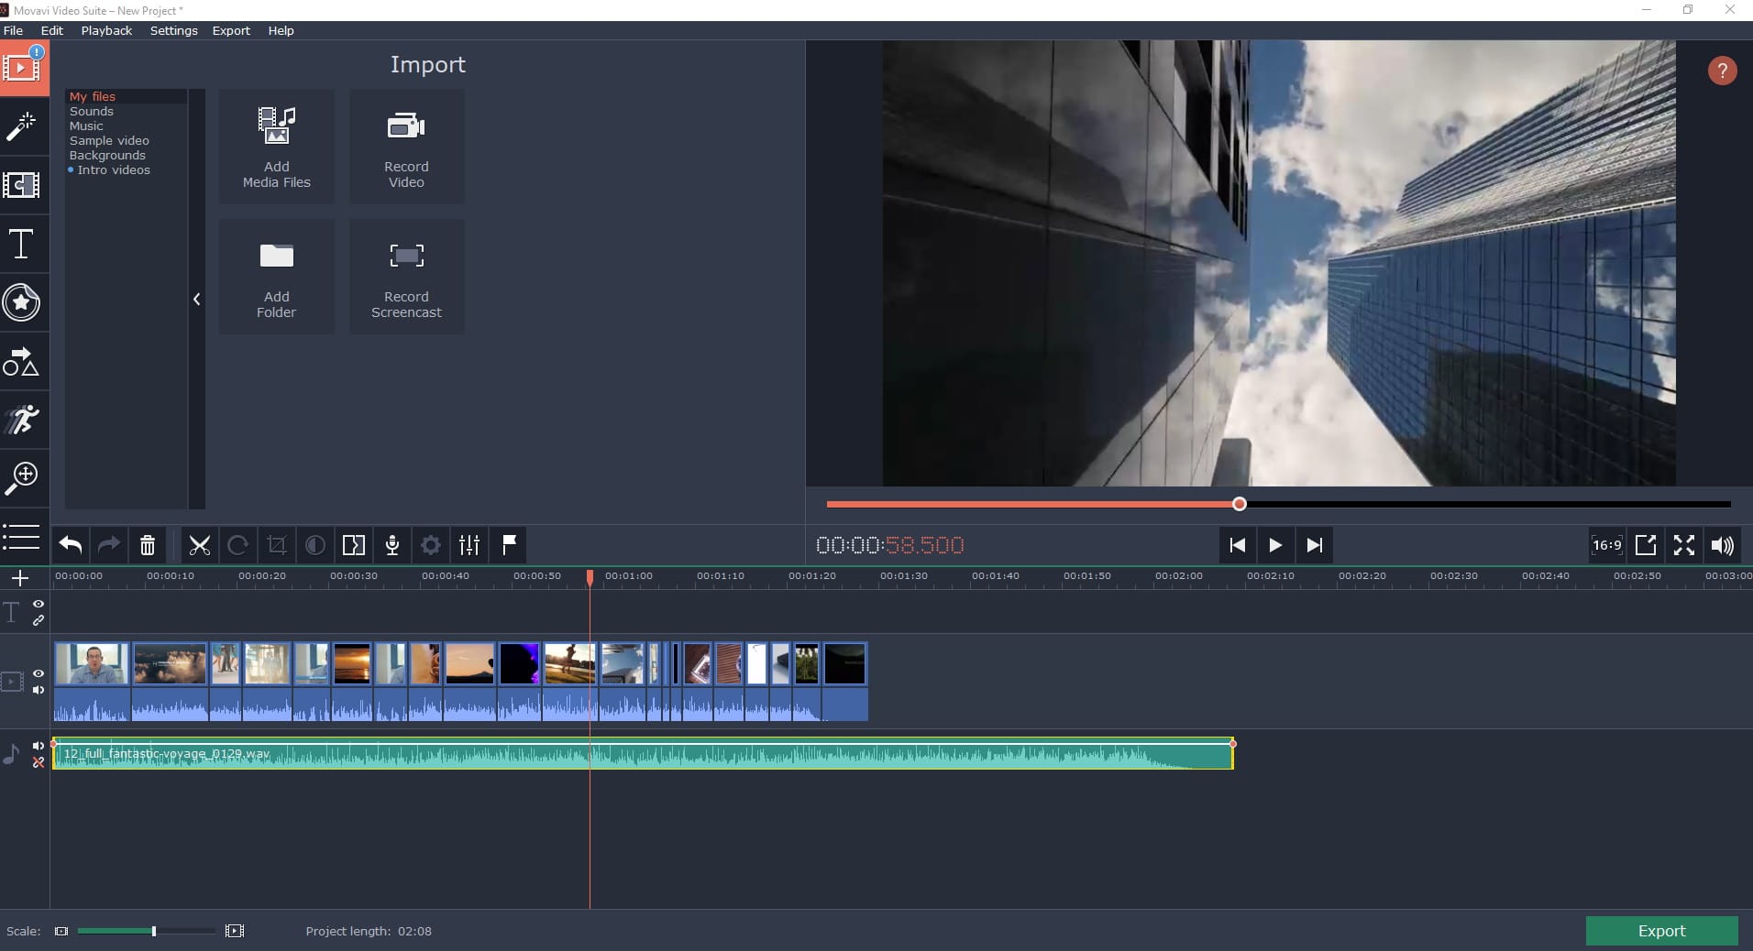Open the Help menu
The image size is (1753, 951).
pos(281,30)
